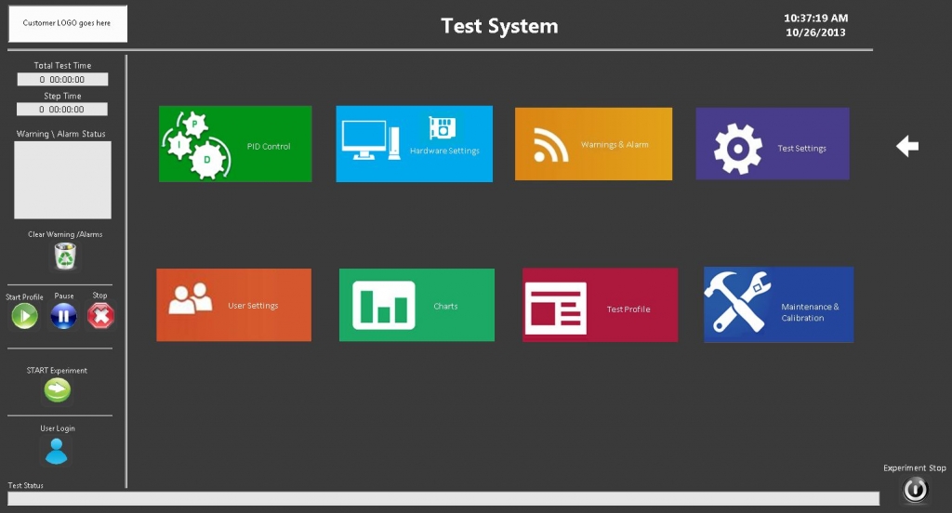Open the PID Control tile
952x513 pixels.
tap(235, 144)
